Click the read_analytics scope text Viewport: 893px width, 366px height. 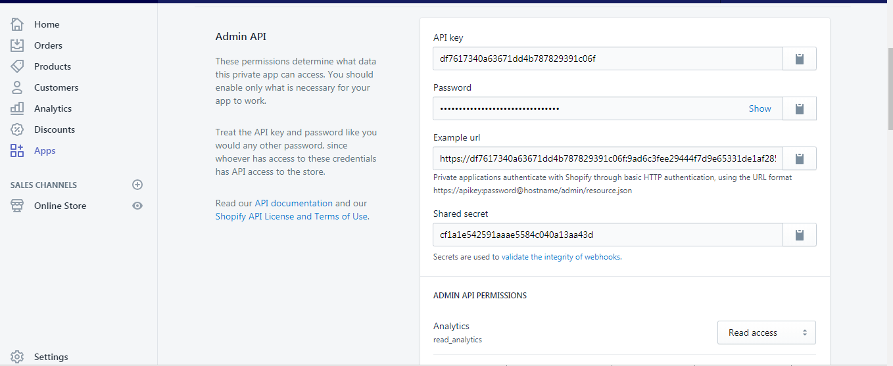point(458,340)
